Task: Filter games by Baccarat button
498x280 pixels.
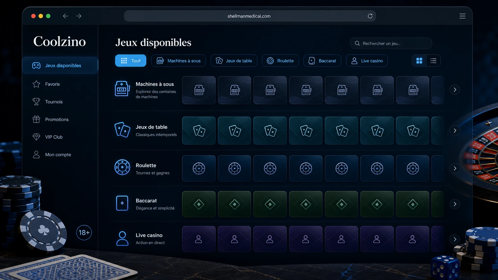Action: 322,61
